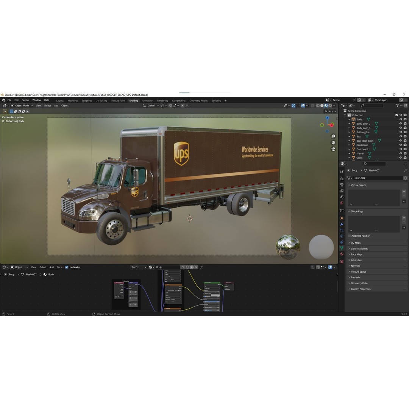Open the Object Mode dropdown
Screen dimensions: 409x409
22,106
